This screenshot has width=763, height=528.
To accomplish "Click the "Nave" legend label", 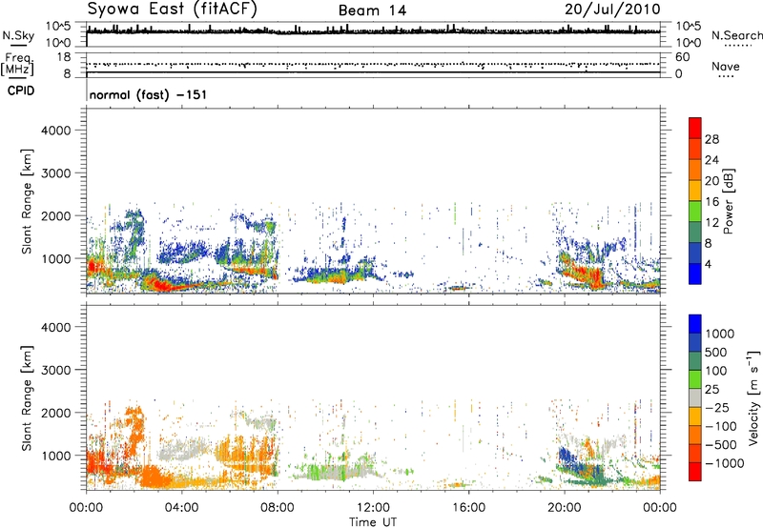I will tap(725, 66).
